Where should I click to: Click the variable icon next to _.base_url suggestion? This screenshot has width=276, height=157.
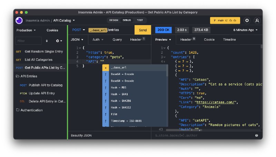click(106, 67)
